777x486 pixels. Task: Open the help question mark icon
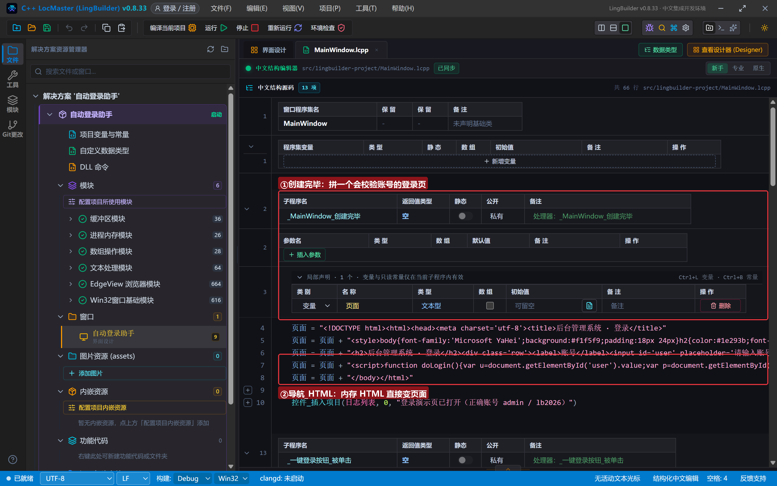pyautogui.click(x=12, y=460)
